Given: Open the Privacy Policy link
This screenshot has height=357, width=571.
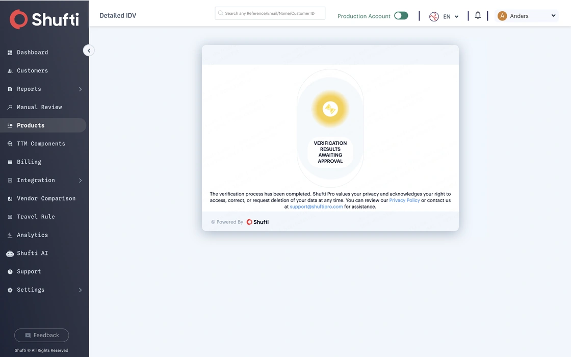Looking at the screenshot, I should tap(404, 200).
